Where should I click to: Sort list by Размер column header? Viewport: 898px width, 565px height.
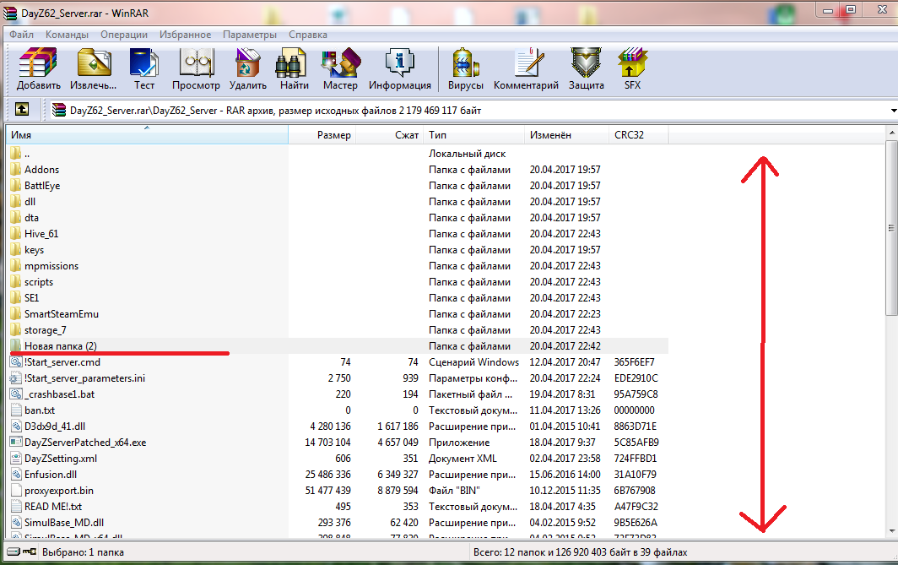(x=322, y=135)
